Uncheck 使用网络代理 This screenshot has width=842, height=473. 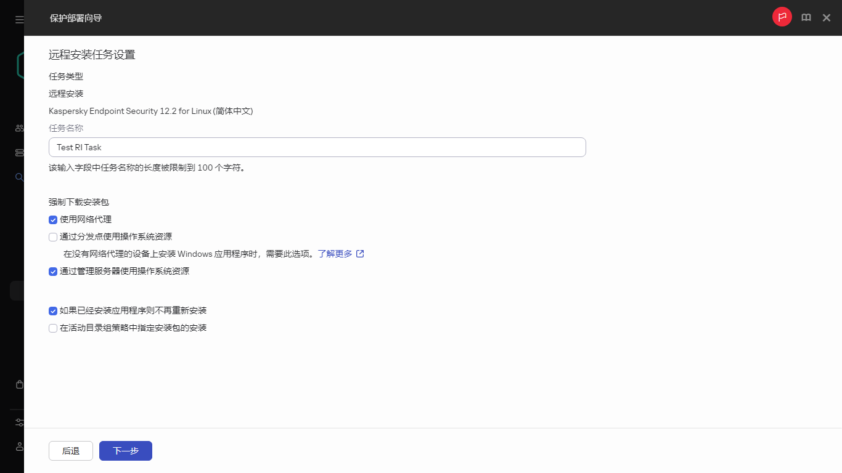point(53,219)
